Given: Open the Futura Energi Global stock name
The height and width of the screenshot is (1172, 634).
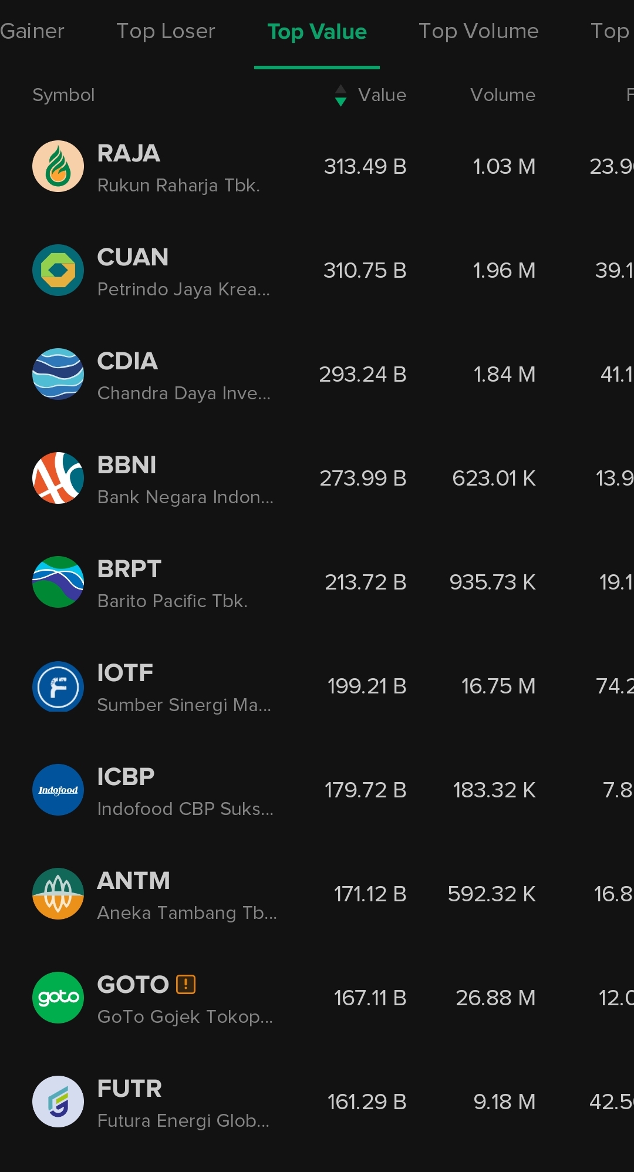Looking at the screenshot, I should [183, 1121].
